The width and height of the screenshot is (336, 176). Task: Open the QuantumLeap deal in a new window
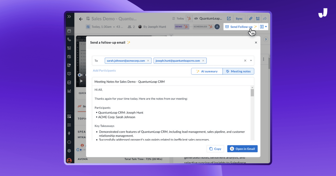click(x=229, y=18)
